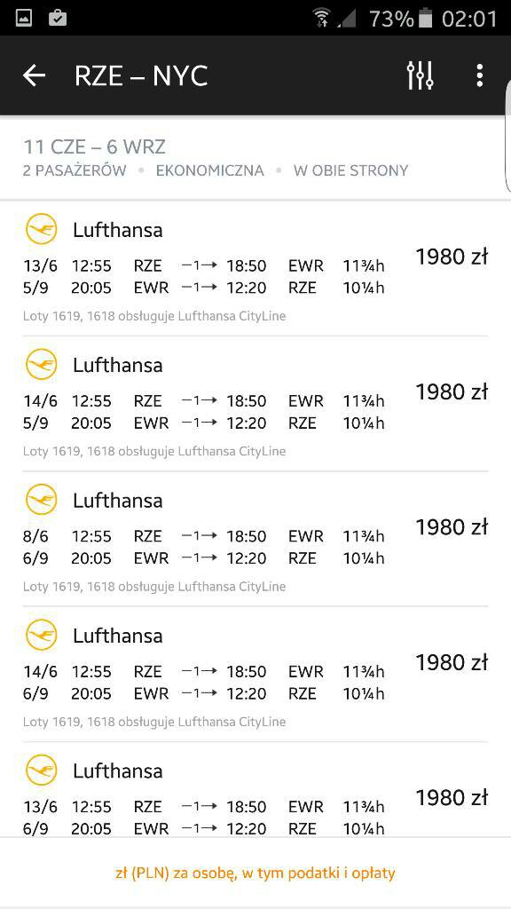Tap the RZE – NYC route title
Viewport: 511px width, 909px height.
click(x=141, y=76)
